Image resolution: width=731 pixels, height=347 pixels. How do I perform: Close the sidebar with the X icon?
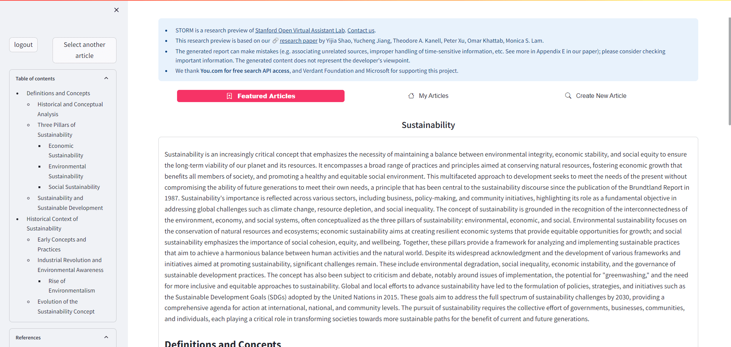[117, 10]
